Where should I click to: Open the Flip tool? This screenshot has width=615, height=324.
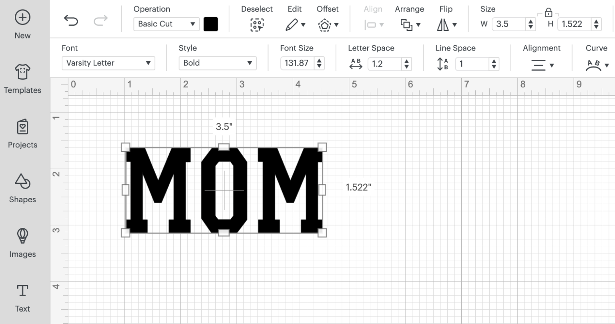(x=446, y=25)
